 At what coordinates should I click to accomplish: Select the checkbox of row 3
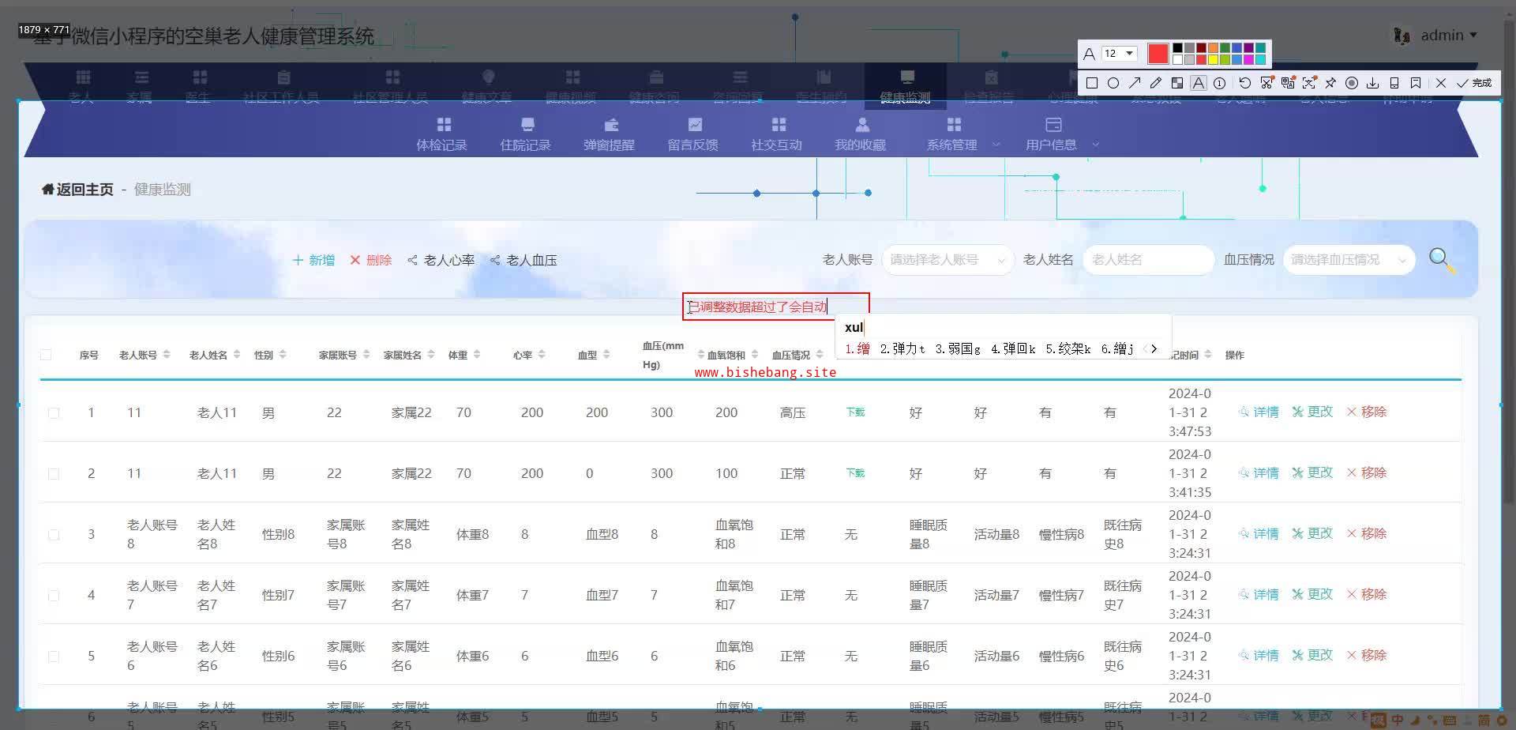click(x=54, y=535)
